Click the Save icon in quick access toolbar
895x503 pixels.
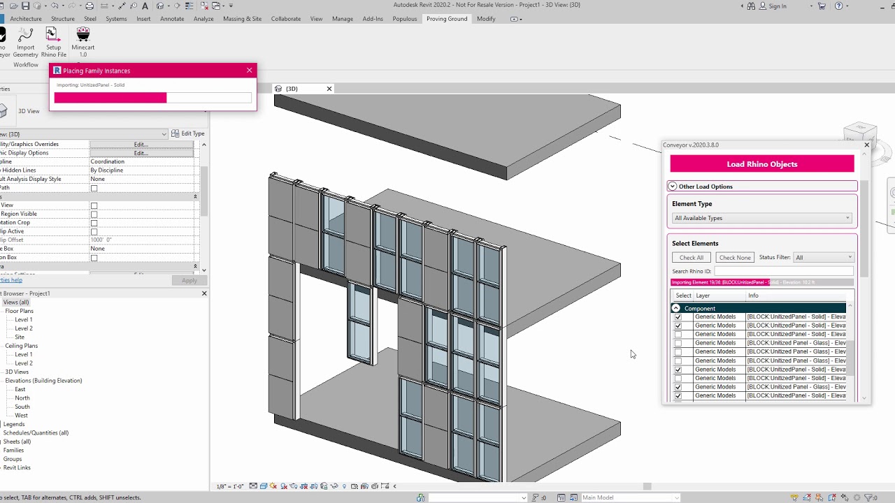click(x=27, y=6)
